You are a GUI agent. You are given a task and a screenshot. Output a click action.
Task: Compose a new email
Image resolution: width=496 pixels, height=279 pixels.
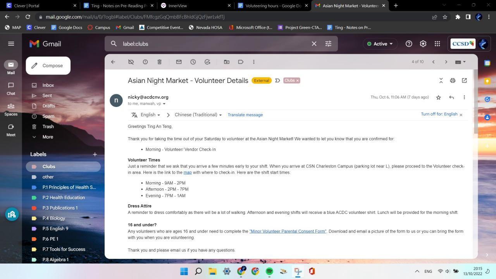[x=48, y=65]
